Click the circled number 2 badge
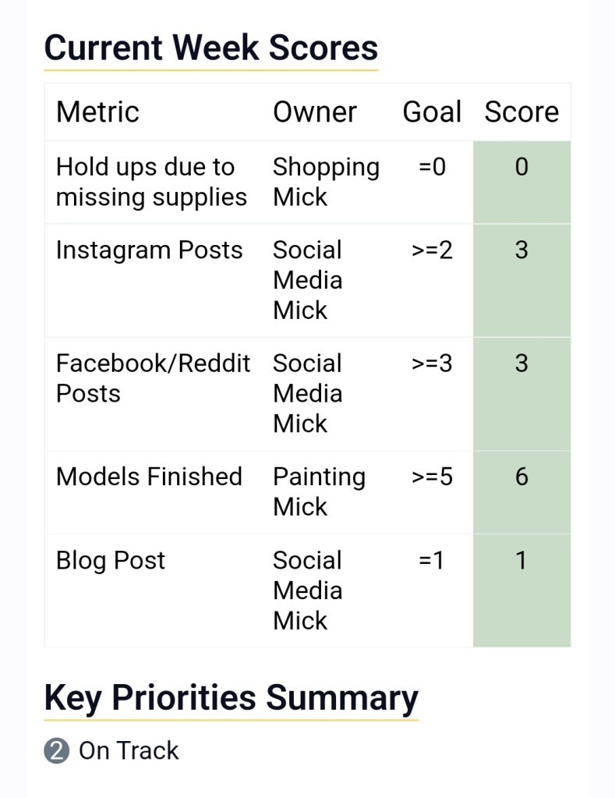This screenshot has width=615, height=798. click(x=57, y=751)
